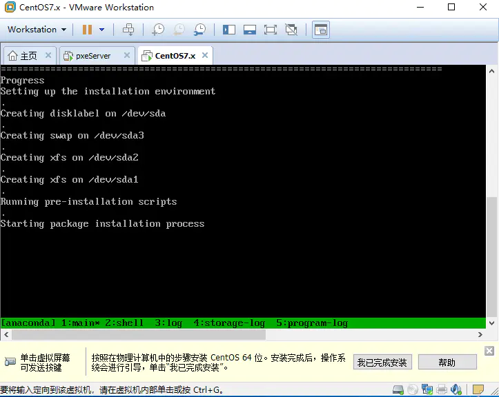
Task: Click 'Creating swap on /dev/sda3' line
Action: coord(72,136)
